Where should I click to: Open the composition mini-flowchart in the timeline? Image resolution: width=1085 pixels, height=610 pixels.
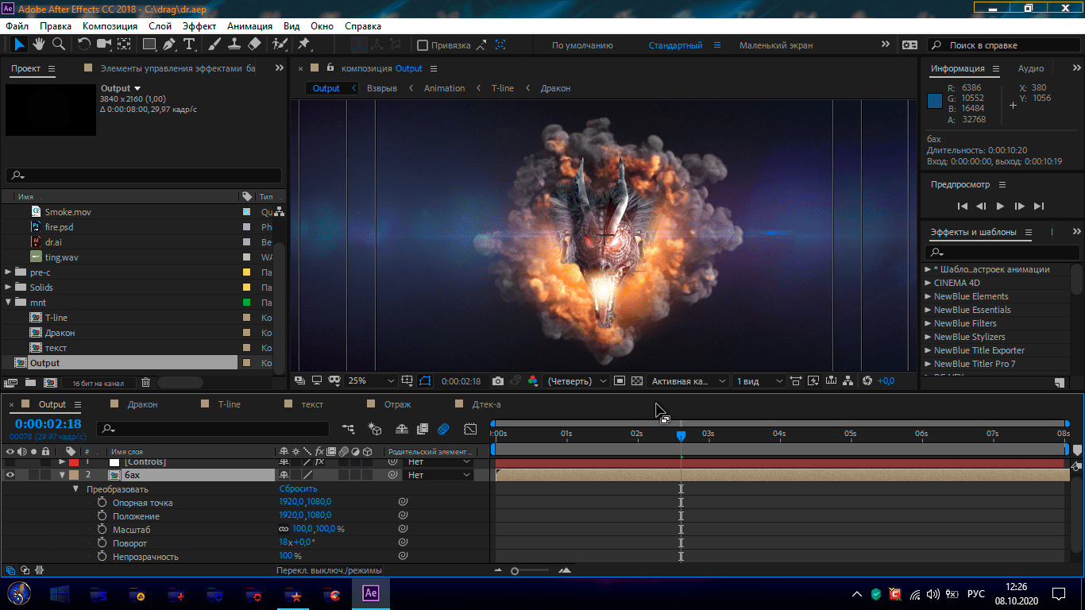pyautogui.click(x=349, y=429)
